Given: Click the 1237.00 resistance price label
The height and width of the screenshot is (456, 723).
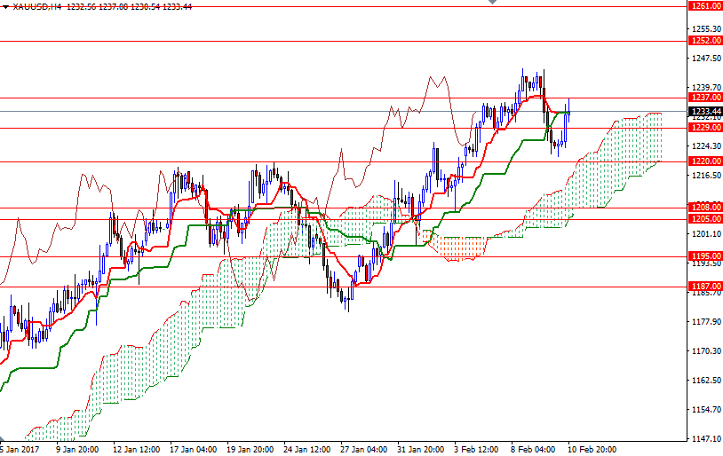Looking at the screenshot, I should (705, 98).
